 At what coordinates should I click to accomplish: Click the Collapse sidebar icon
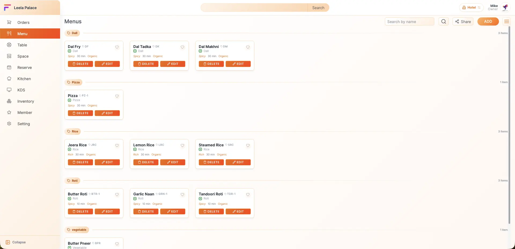[8, 242]
